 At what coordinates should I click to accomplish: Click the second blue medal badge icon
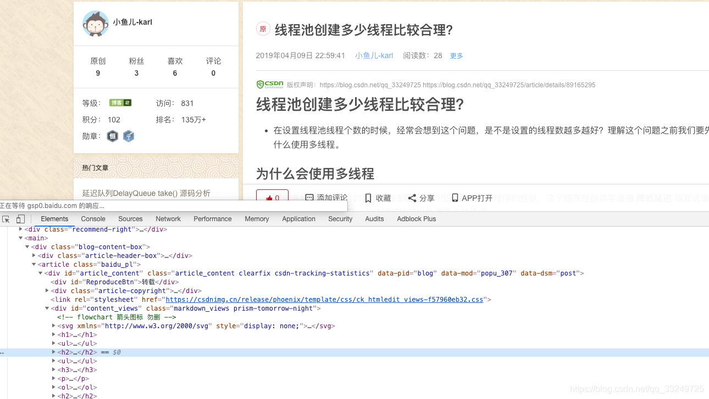point(129,136)
